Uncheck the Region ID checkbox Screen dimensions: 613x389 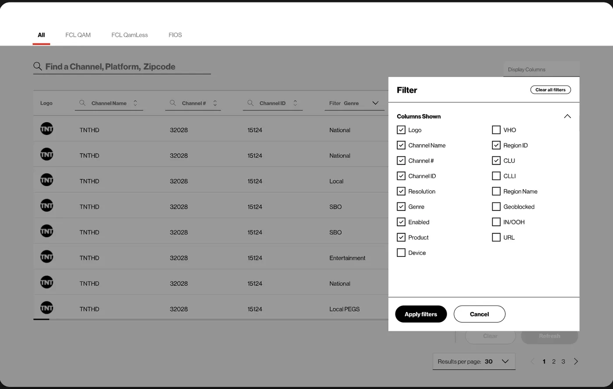(496, 145)
